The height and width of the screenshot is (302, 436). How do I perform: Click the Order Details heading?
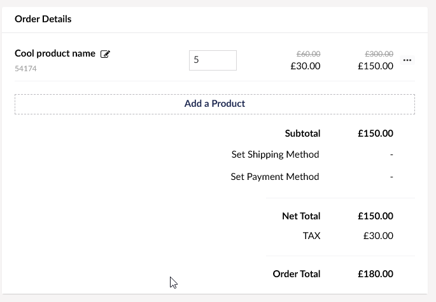click(43, 19)
